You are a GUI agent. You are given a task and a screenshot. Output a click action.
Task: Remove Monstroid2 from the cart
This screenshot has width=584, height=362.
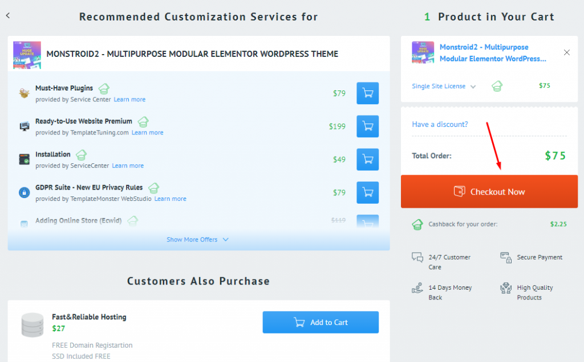566,52
